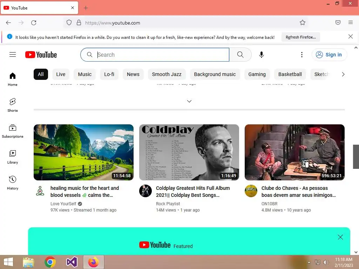
Task: Click the Refresh Firefox button
Action: coord(300,37)
